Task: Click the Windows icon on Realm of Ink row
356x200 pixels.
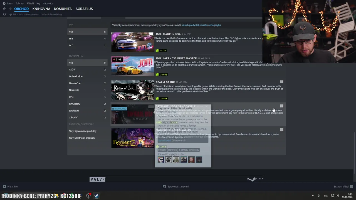Action: (x=282, y=82)
